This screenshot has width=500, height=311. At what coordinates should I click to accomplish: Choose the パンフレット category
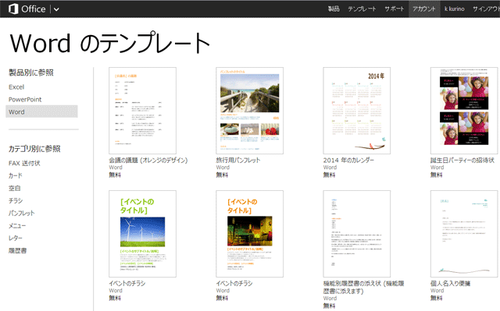point(21,213)
